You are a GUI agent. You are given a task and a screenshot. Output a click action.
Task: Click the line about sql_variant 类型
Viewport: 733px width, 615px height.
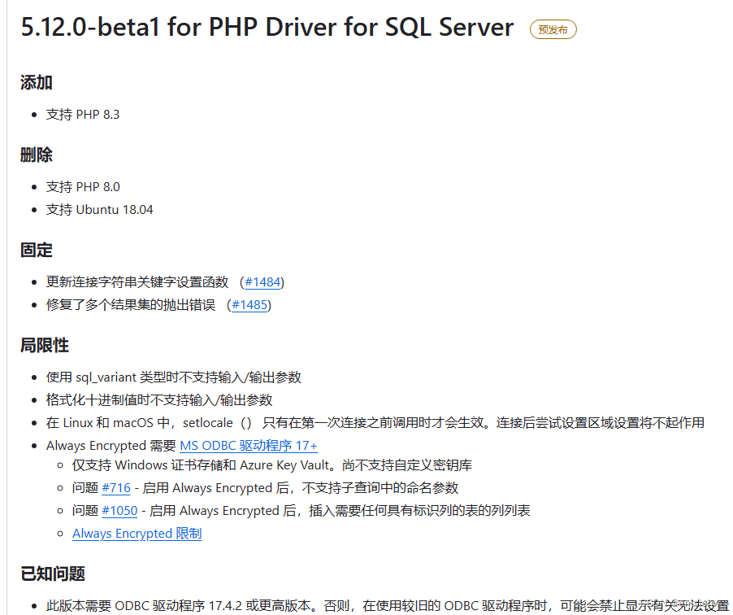tap(173, 377)
